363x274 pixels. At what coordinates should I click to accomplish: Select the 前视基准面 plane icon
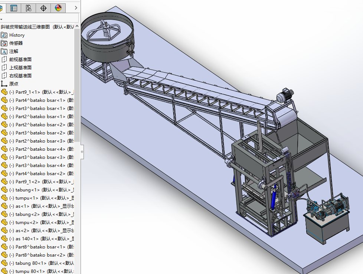pos(4,59)
